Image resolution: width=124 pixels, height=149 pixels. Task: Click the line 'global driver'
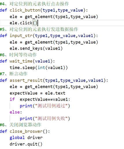click(x=26, y=138)
